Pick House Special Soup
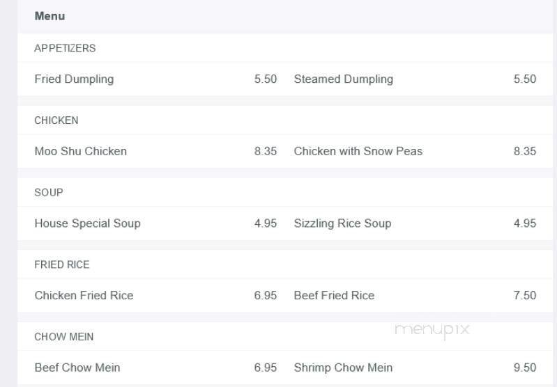The height and width of the screenshot is (387, 557). 87,223
